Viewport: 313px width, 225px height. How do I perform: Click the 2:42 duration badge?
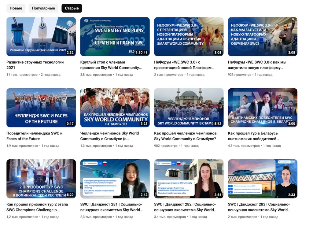144,195
